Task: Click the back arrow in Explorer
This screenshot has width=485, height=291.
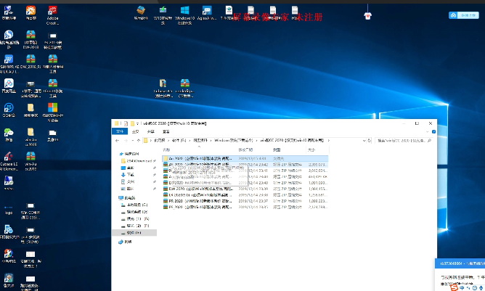Action: coord(117,140)
